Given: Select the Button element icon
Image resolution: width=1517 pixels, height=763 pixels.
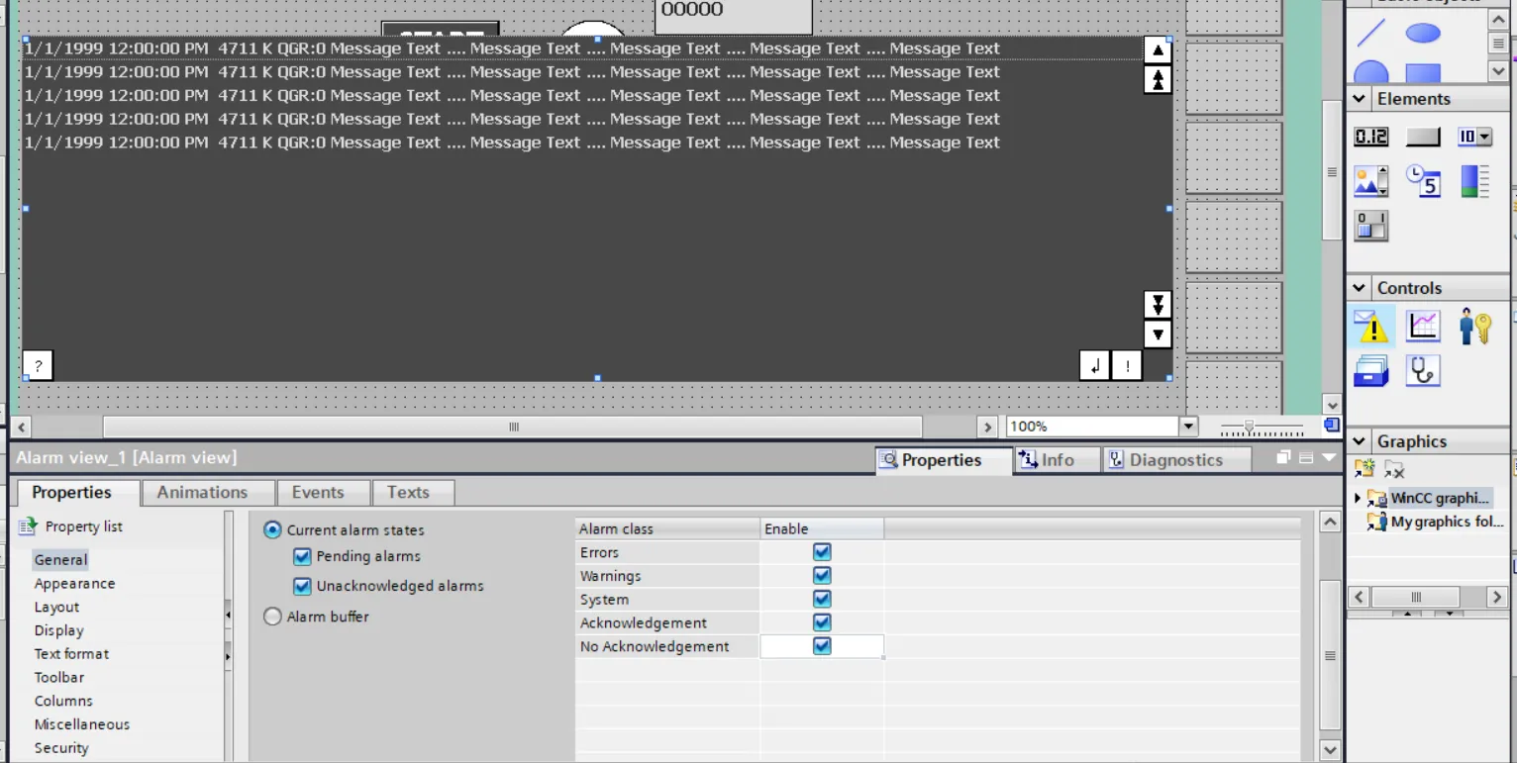Looking at the screenshot, I should 1423,138.
